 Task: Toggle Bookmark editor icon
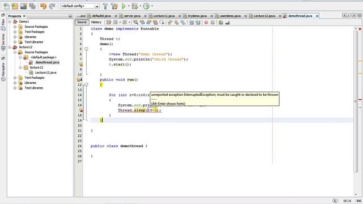click(x=183, y=23)
